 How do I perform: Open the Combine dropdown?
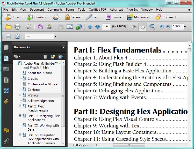click(x=38, y=17)
